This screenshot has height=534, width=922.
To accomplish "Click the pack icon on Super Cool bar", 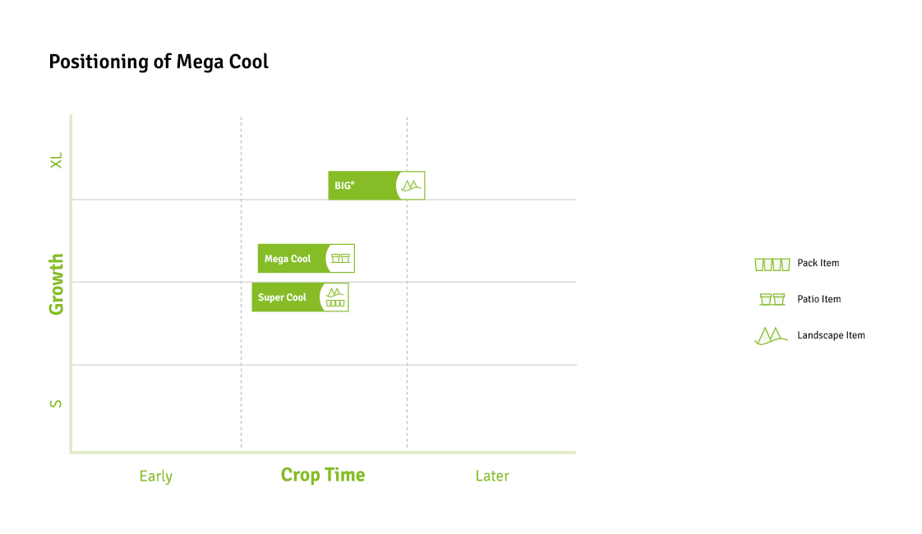I will pyautogui.click(x=335, y=303).
